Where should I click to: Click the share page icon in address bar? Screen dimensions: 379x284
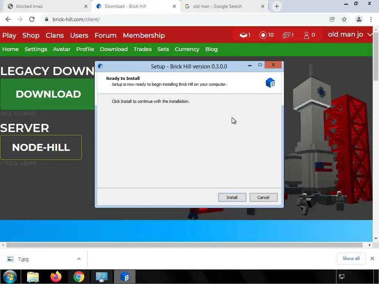click(332, 19)
